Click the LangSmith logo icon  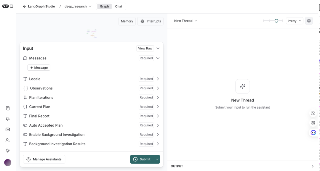[6, 6]
